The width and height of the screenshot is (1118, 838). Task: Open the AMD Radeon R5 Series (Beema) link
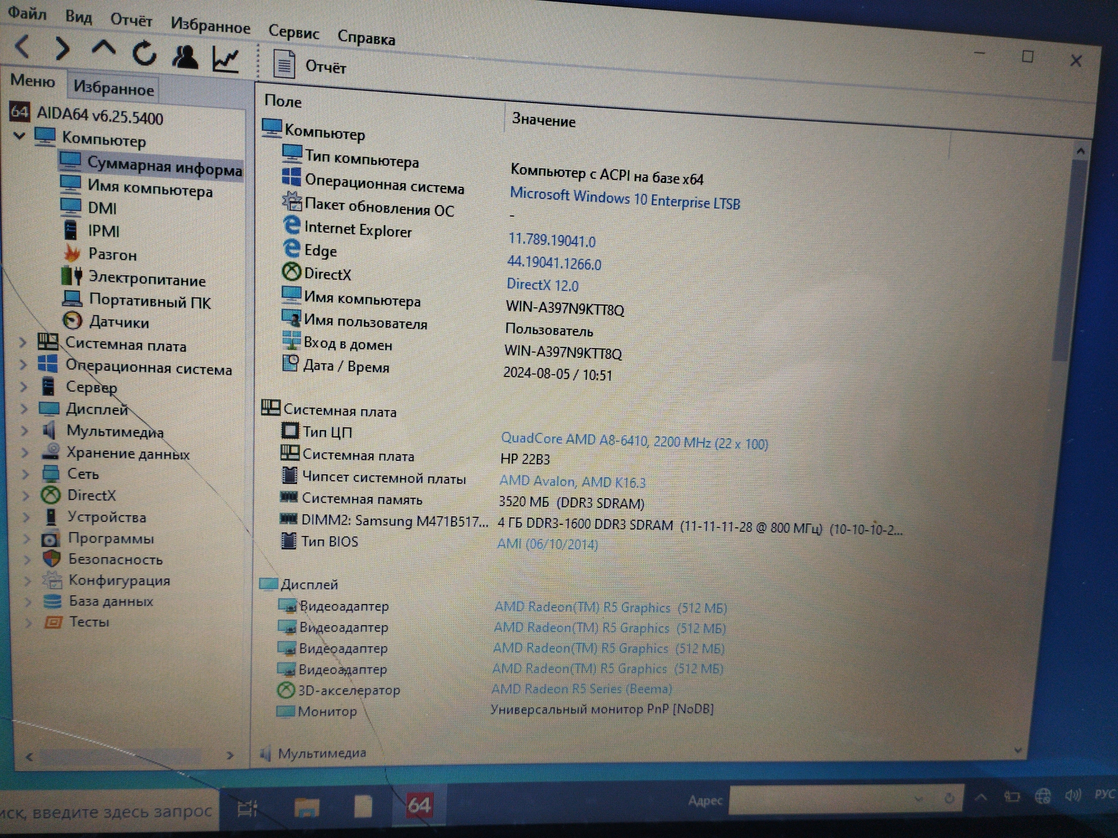pyautogui.click(x=582, y=688)
